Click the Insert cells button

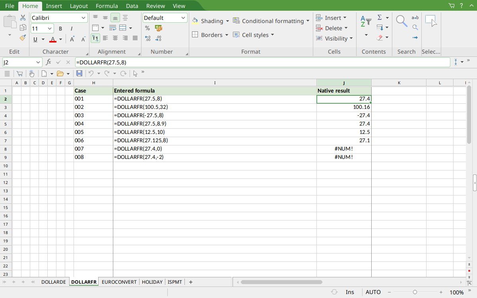click(x=331, y=18)
